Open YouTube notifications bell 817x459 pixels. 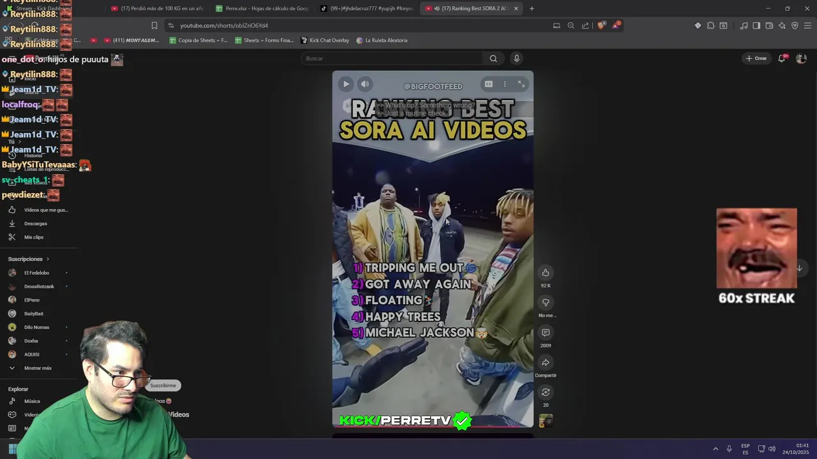[782, 59]
